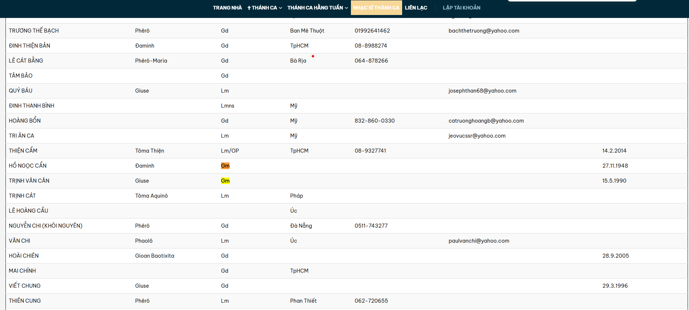Select the name VĂN CHI
This screenshot has height=310, width=689.
(x=19, y=241)
